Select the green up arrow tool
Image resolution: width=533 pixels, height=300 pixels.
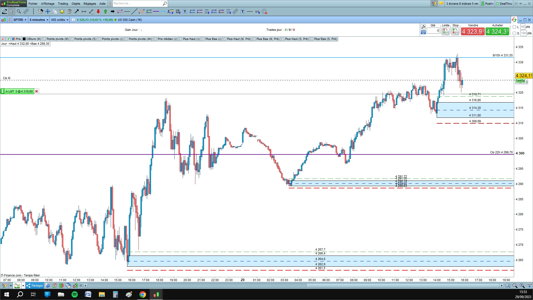click(x=105, y=11)
